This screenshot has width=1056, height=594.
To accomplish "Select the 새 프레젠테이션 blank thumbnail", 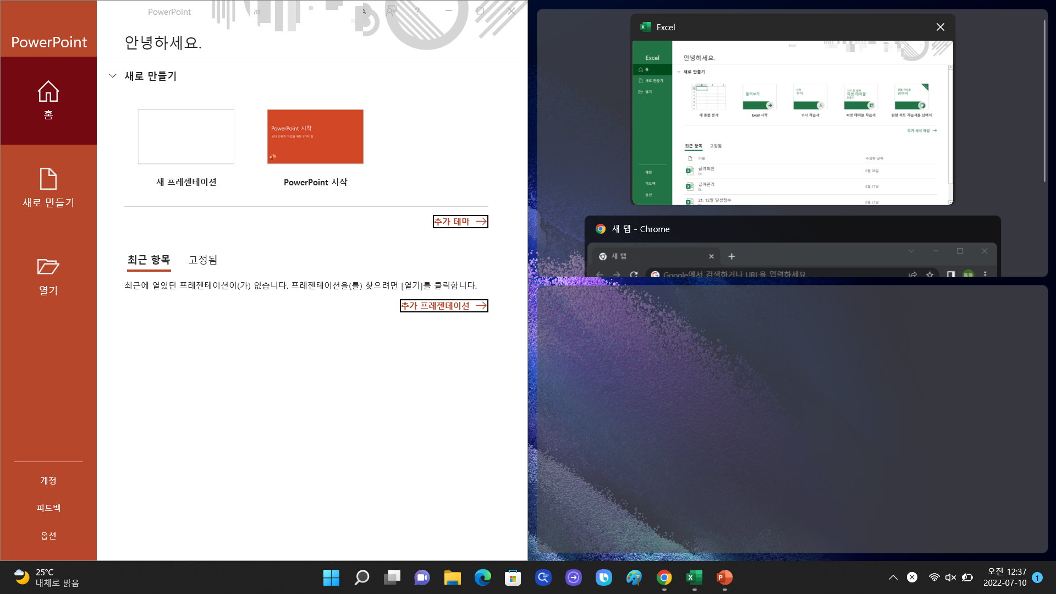I will pos(186,136).
